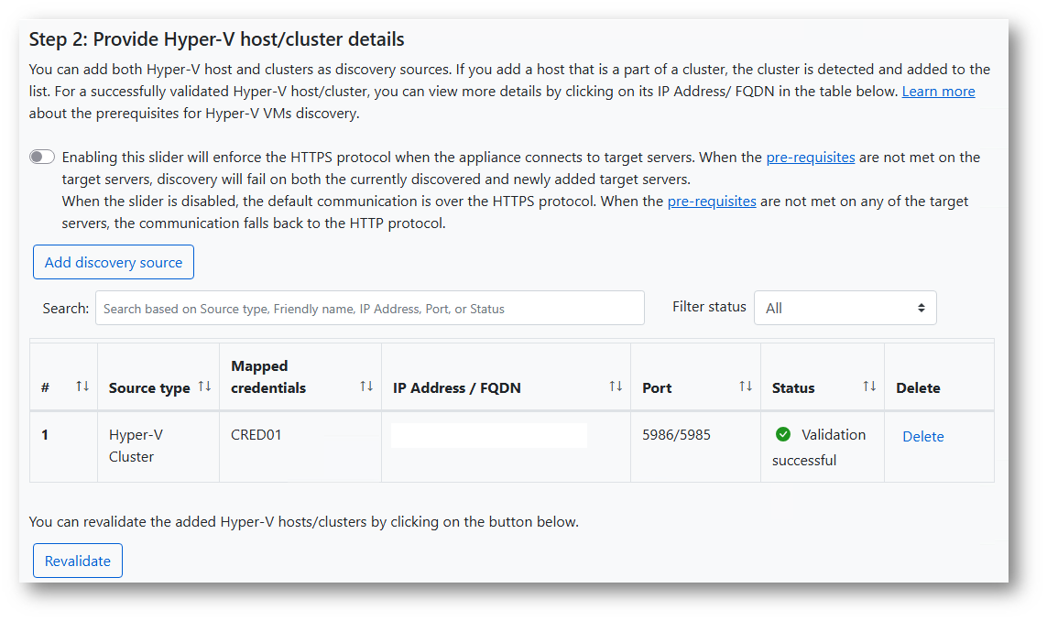This screenshot has width=1047, height=621.
Task: Open the second pre-requisites link
Action: [711, 202]
